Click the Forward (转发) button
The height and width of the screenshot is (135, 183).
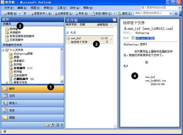tap(81, 14)
